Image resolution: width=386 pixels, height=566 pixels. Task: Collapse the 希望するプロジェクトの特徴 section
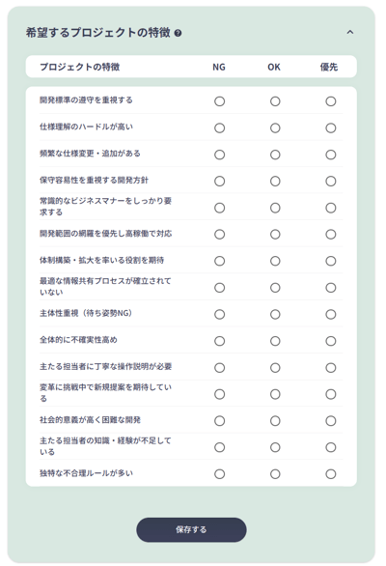coord(350,32)
